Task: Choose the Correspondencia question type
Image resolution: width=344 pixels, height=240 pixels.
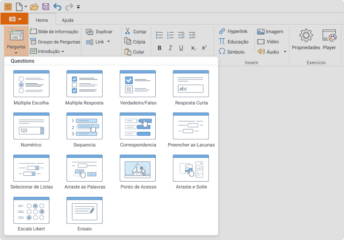Action: 138,130
